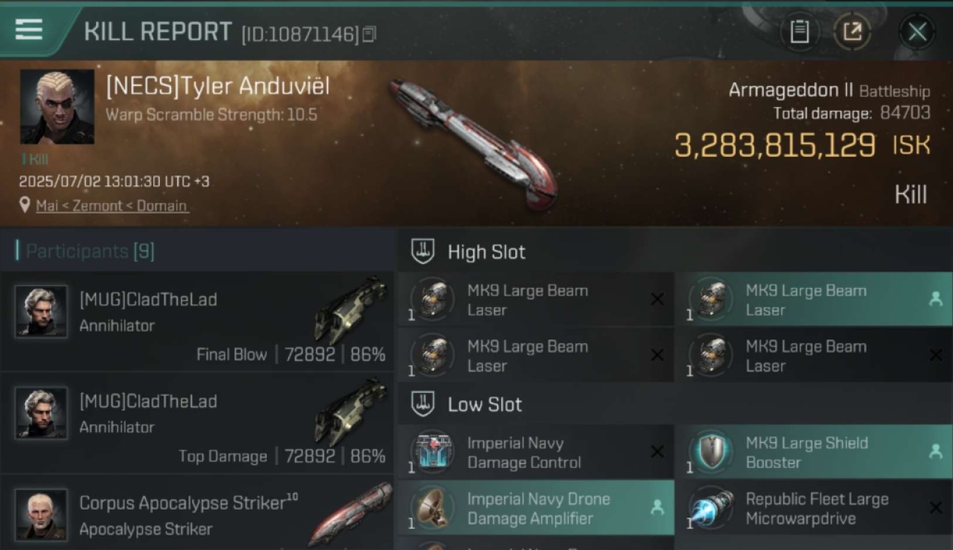Click the person icon on the highlighted beam laser
This screenshot has width=953, height=550.
tap(935, 299)
